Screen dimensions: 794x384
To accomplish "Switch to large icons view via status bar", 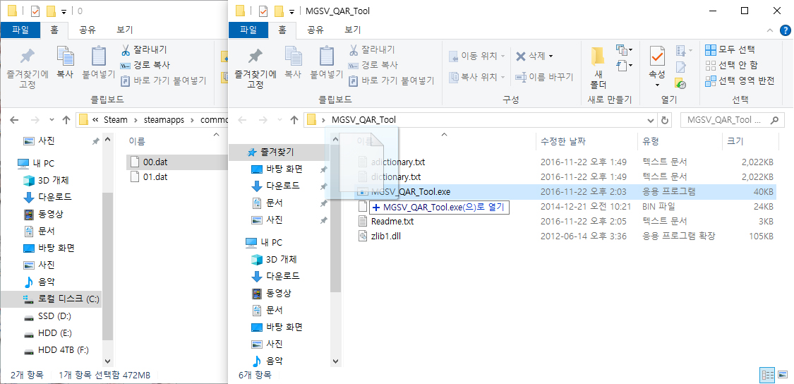I will point(783,376).
